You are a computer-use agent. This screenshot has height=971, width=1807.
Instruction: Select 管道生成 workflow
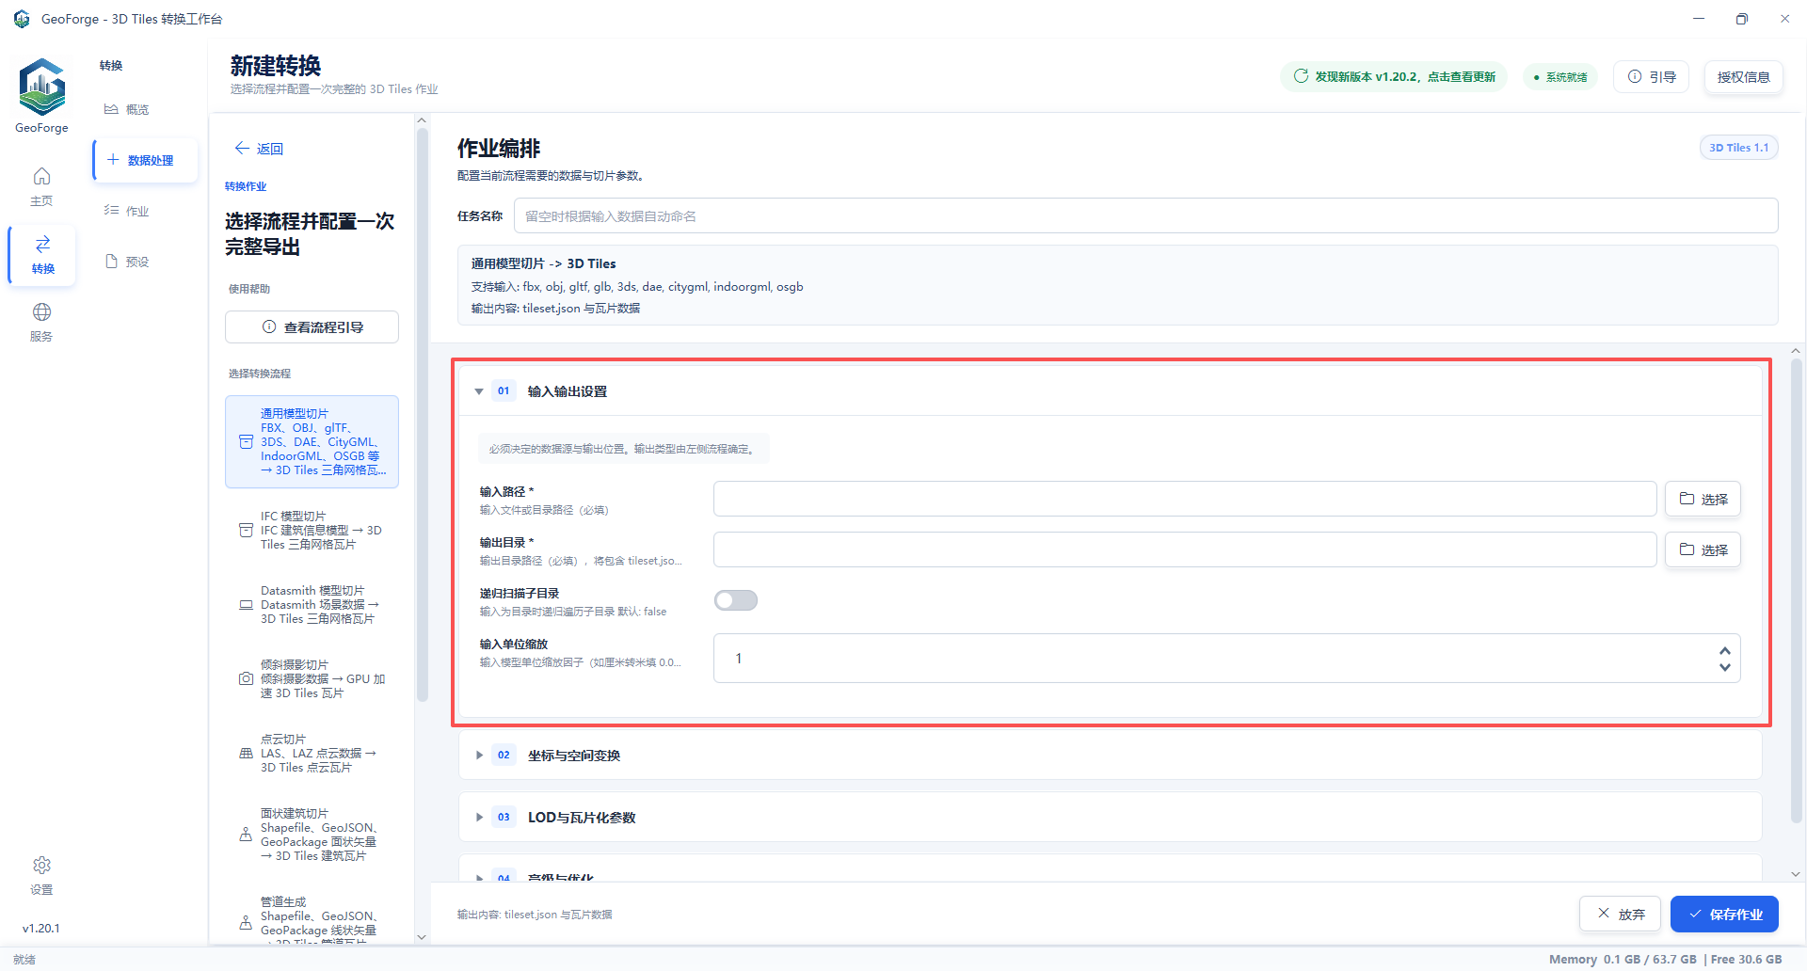point(312,920)
